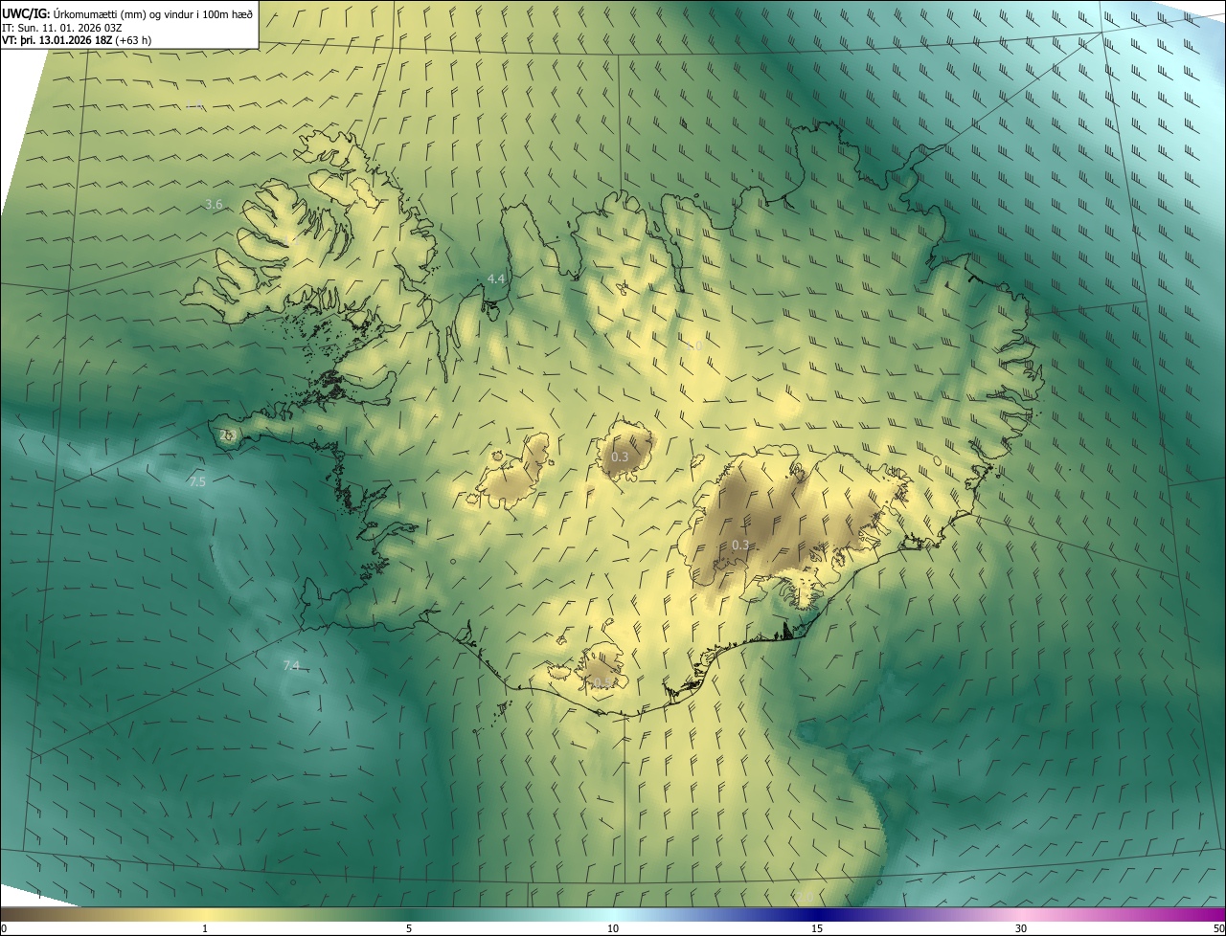
Task: Click the "10" tick label on the color scale
Action: [613, 928]
